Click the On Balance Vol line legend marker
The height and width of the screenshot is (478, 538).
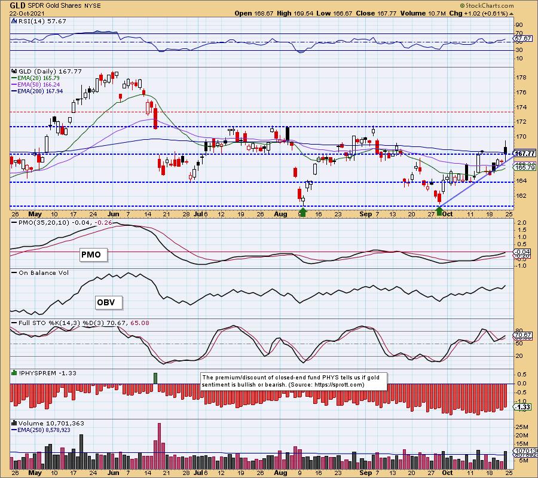[14, 272]
